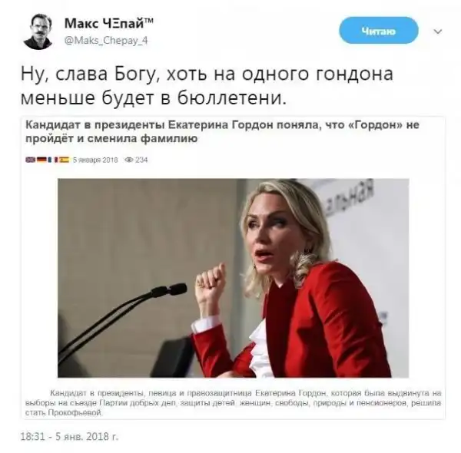Click the eye views-count icon
The width and height of the screenshot is (461, 453).
(x=129, y=160)
